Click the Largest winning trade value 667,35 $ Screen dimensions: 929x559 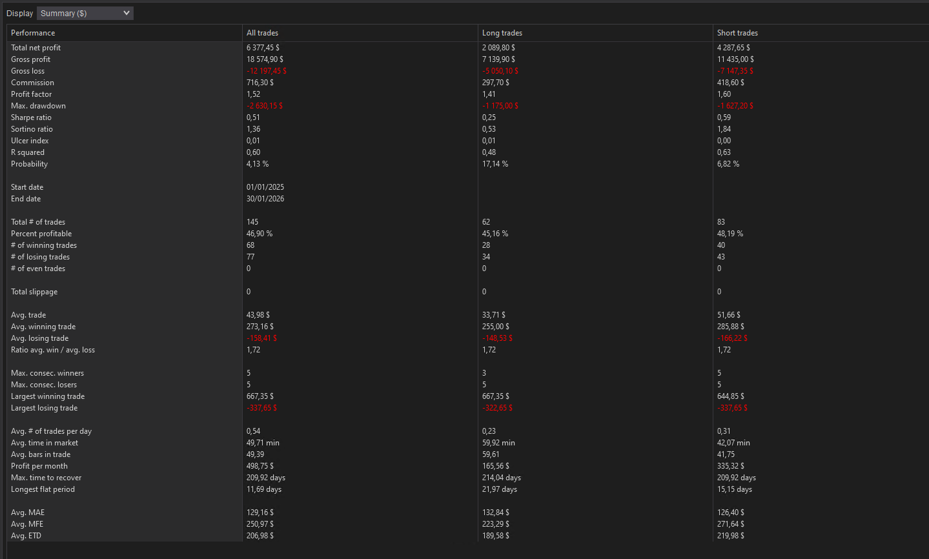260,396
